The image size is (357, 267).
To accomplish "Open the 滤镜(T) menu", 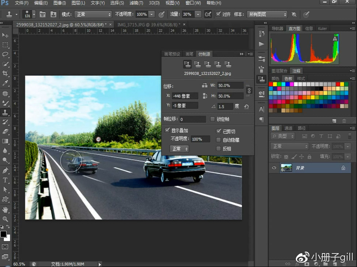I will 136,3.
